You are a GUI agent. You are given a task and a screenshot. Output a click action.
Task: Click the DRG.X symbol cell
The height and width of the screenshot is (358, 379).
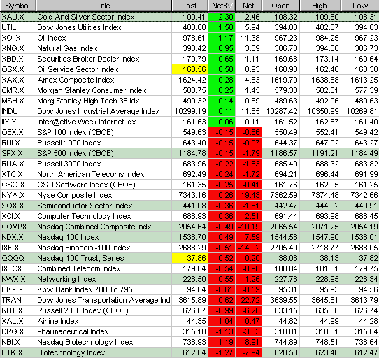click(18, 331)
